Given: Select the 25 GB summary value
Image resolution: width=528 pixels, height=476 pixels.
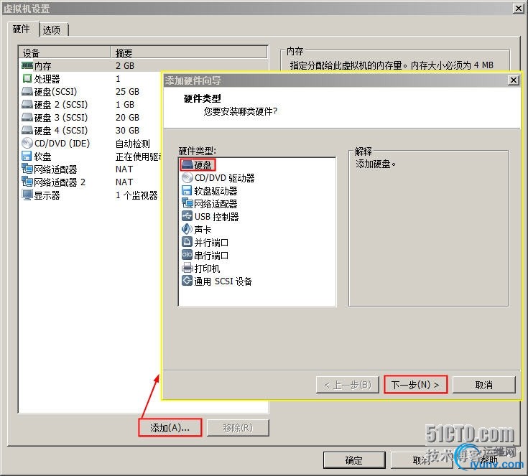Looking at the screenshot, I should (127, 92).
